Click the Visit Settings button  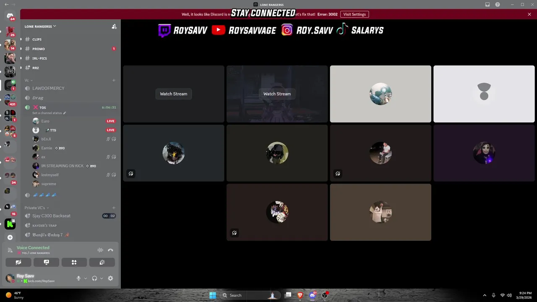click(355, 14)
